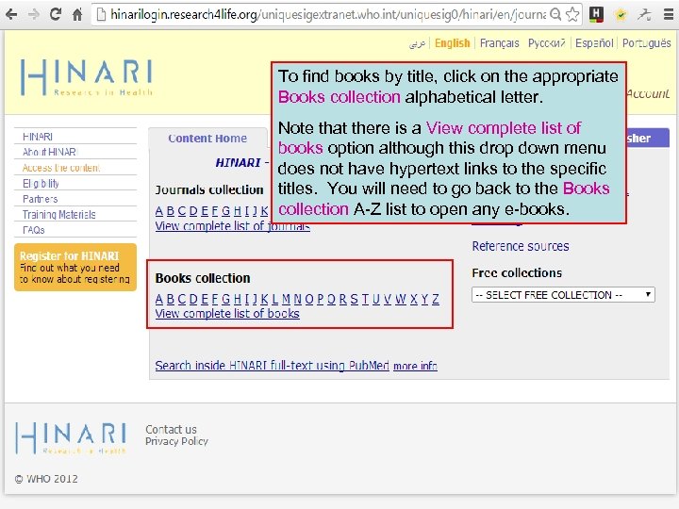Screen dimensions: 679x509
Task: Click the more info link
Action: [415, 366]
